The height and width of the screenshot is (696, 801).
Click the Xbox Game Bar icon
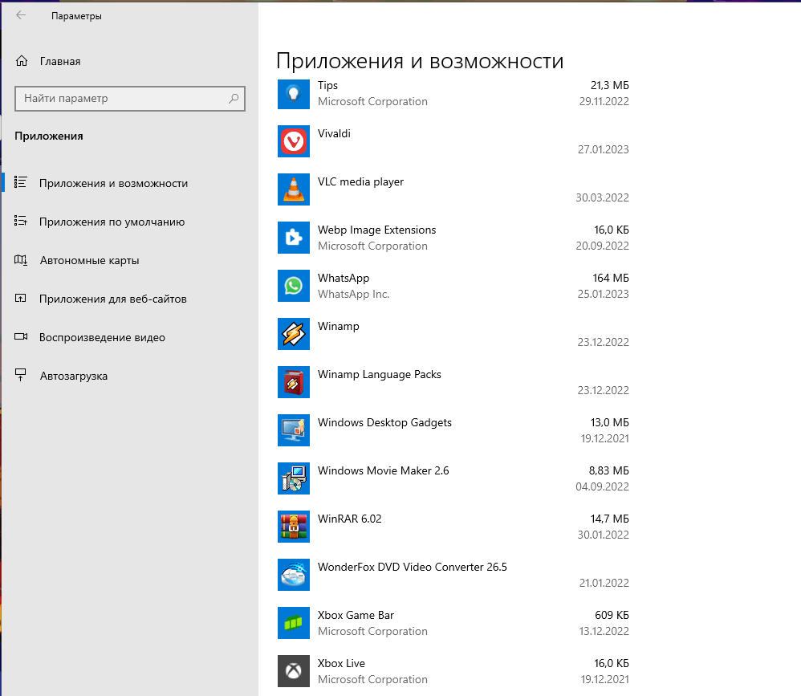pos(294,623)
